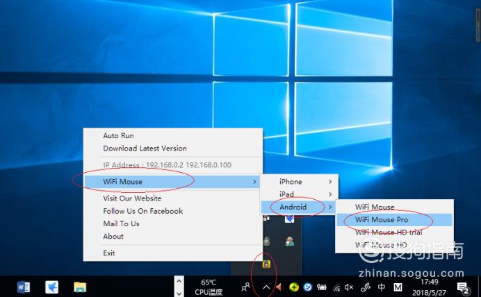Screen dimensions: 481x297
Task: Select Android in the submenu
Action: 299,207
